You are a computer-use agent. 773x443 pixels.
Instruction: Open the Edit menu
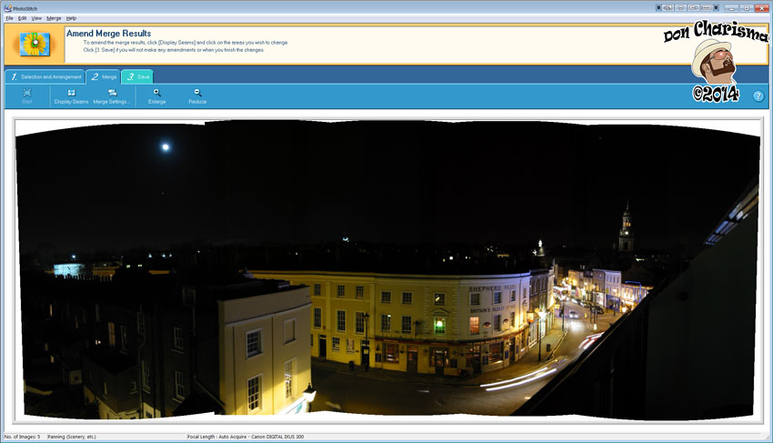coord(23,18)
